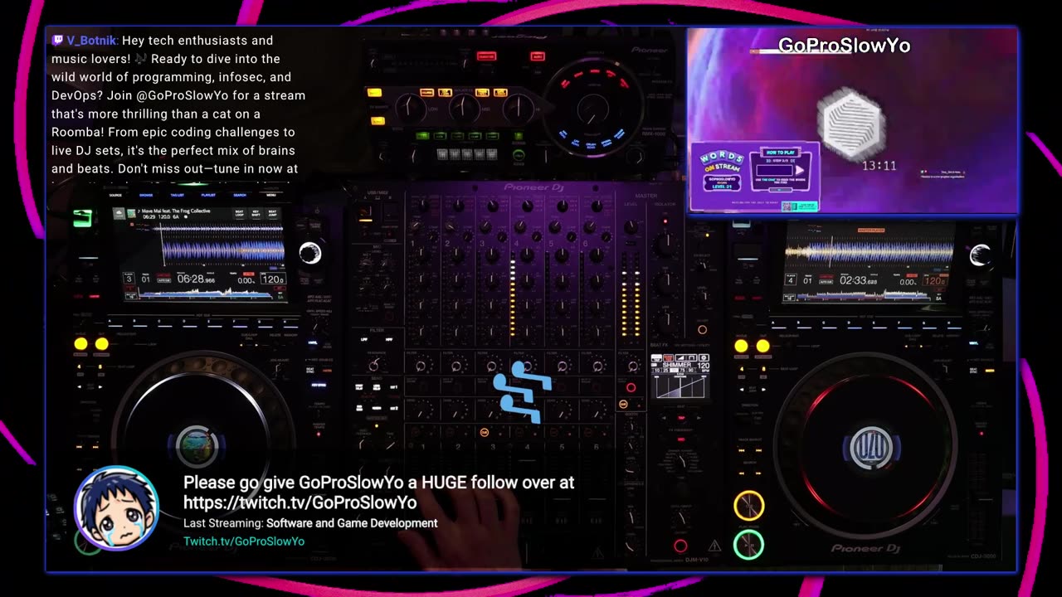Click the yellow CUE button on right deck
1062x597 pixels.
click(x=748, y=506)
